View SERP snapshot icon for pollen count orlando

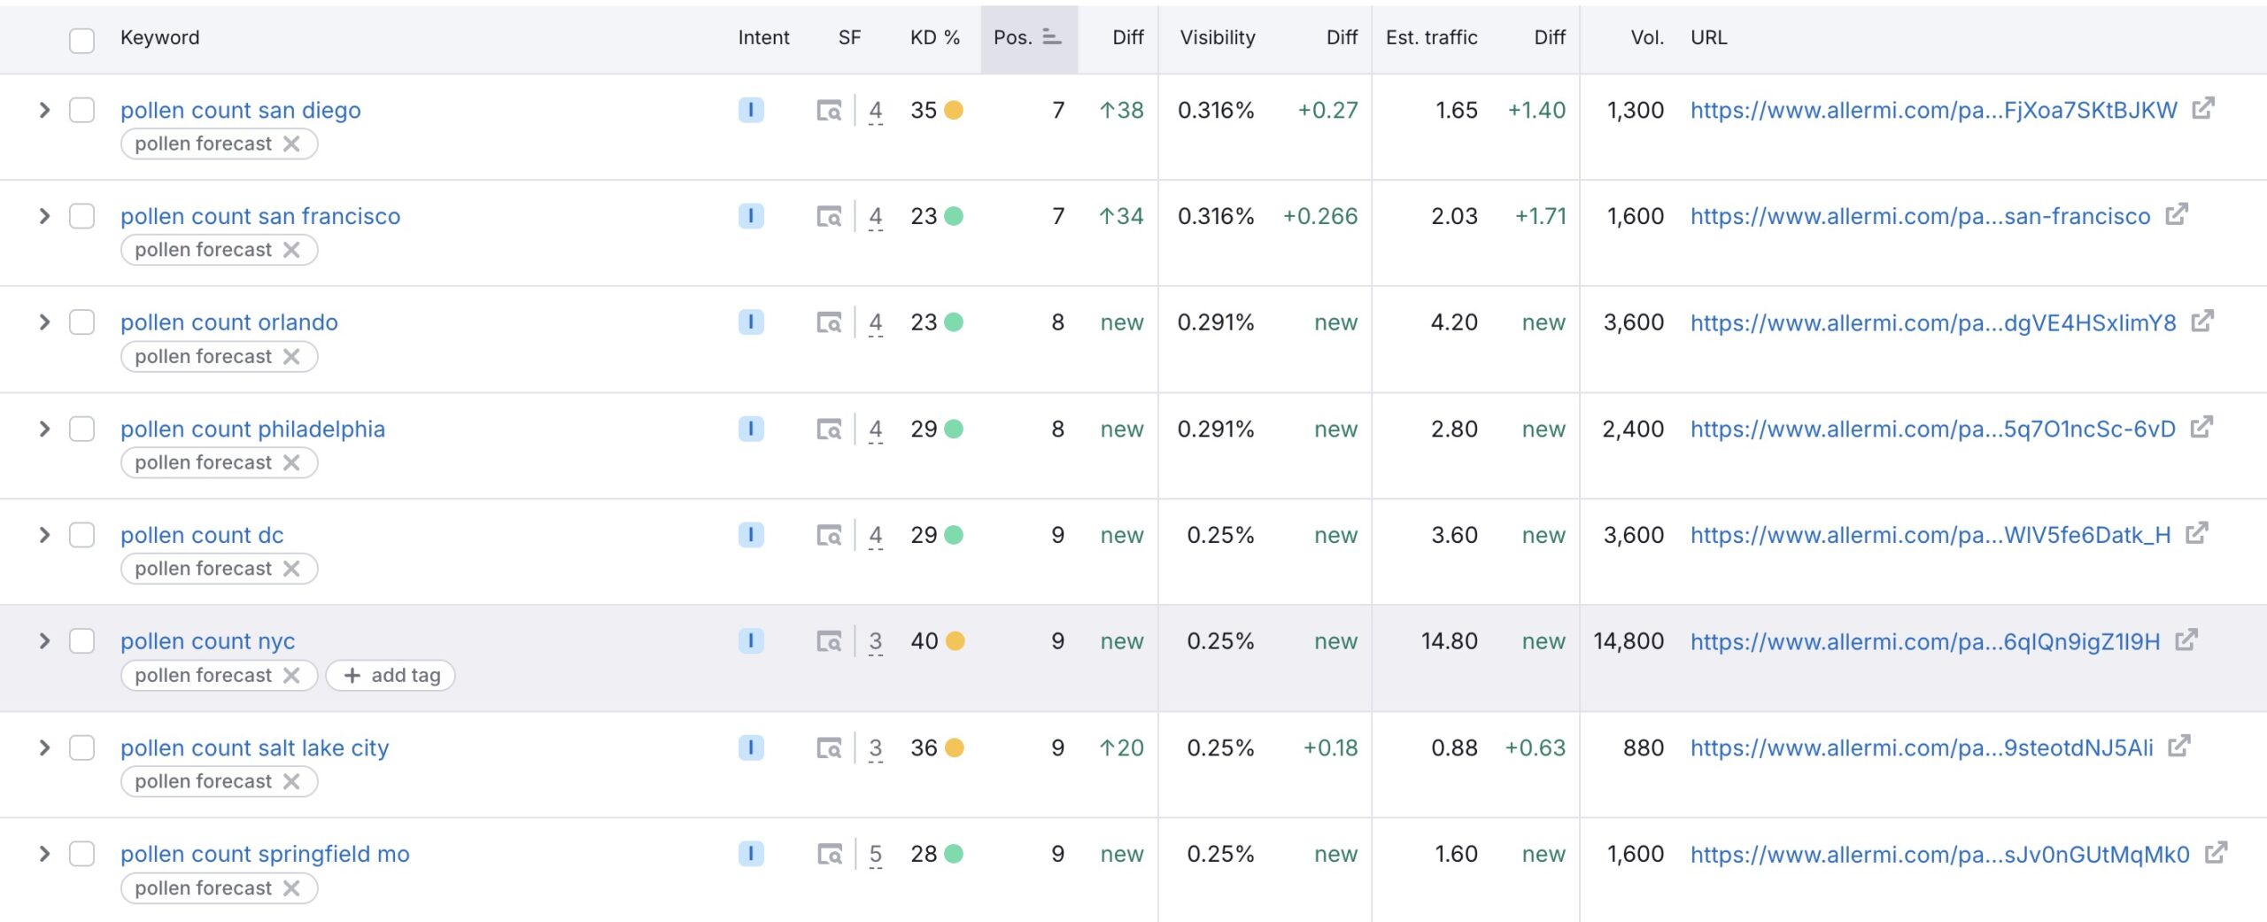[829, 323]
